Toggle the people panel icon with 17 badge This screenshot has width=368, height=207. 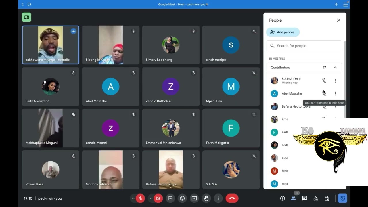[x=294, y=198]
